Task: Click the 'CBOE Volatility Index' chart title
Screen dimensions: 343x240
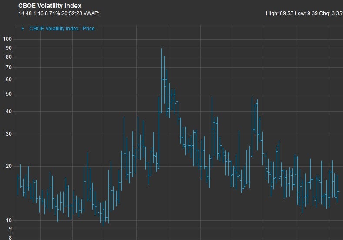Action: coord(50,6)
